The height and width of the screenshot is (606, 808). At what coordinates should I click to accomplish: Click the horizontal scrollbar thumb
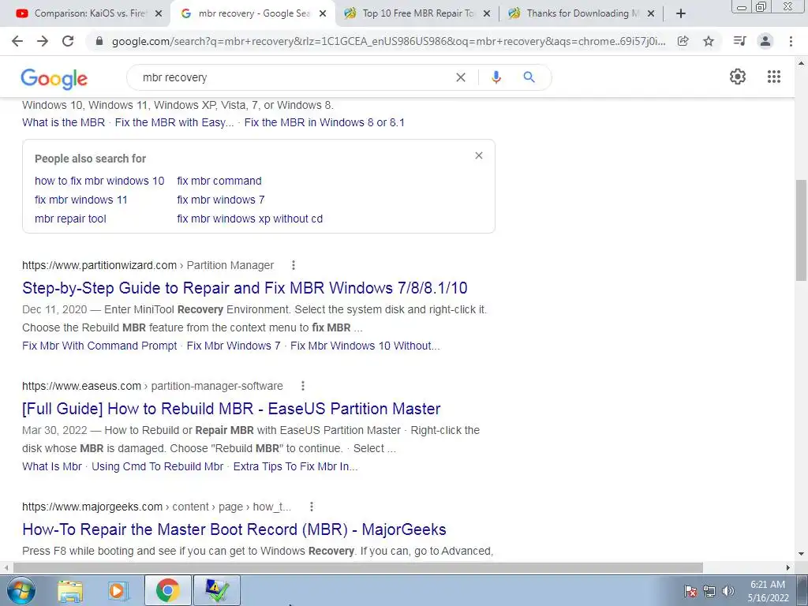(357, 567)
